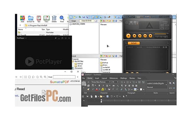Click the Undo arrow in TextMaker
189x121 pixels.
tap(112, 96)
